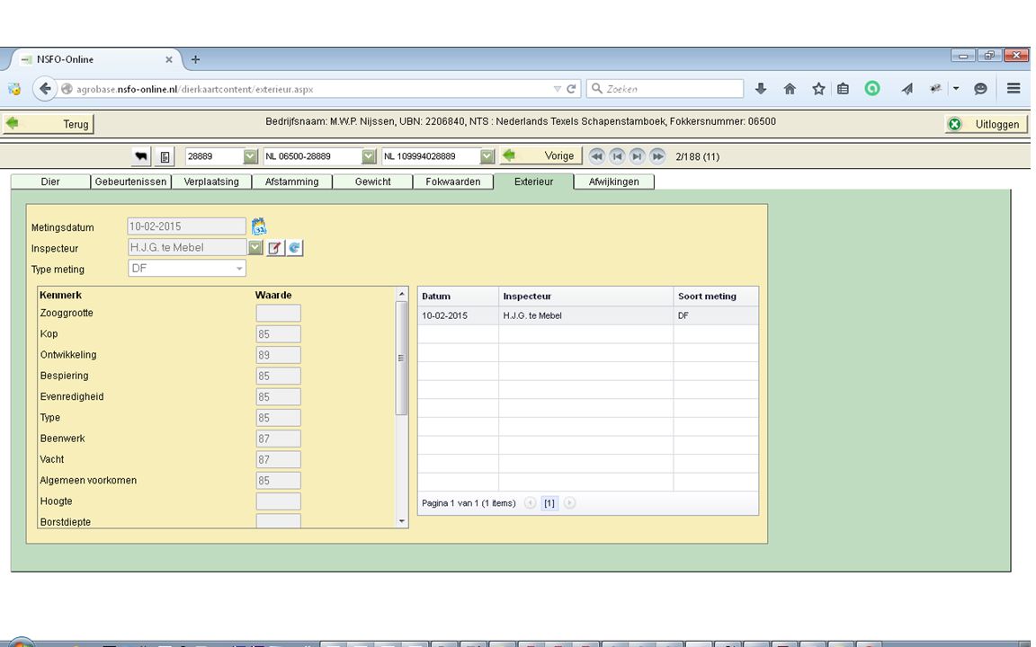Open the Inspecteur dropdown arrow

255,248
